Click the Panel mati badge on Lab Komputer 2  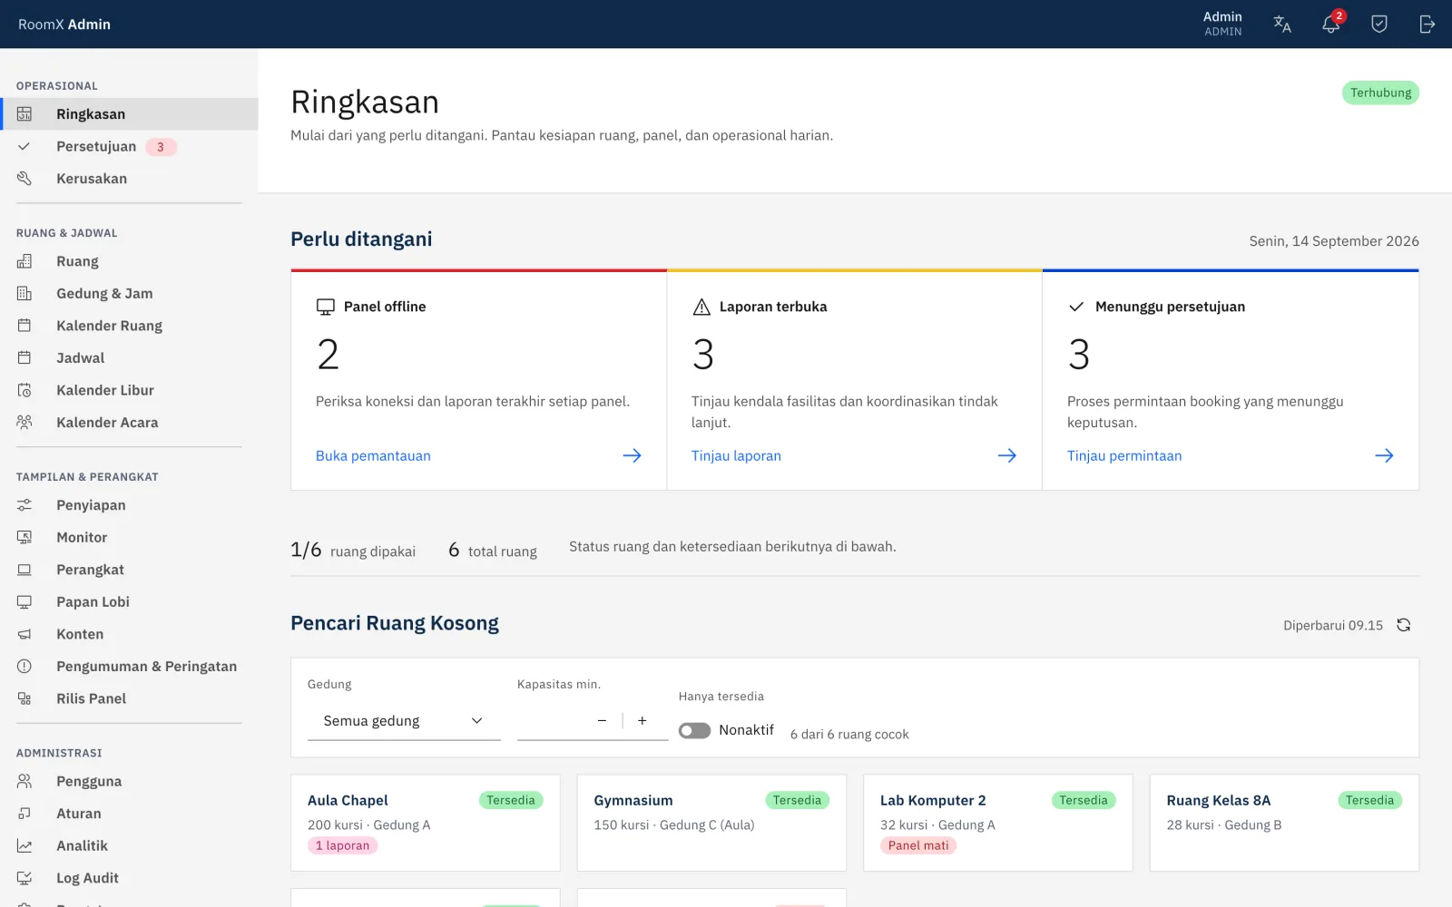(x=918, y=845)
